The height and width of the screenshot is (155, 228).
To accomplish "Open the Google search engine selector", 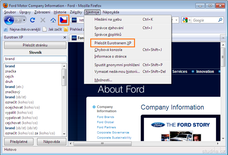I will [x=186, y=20].
